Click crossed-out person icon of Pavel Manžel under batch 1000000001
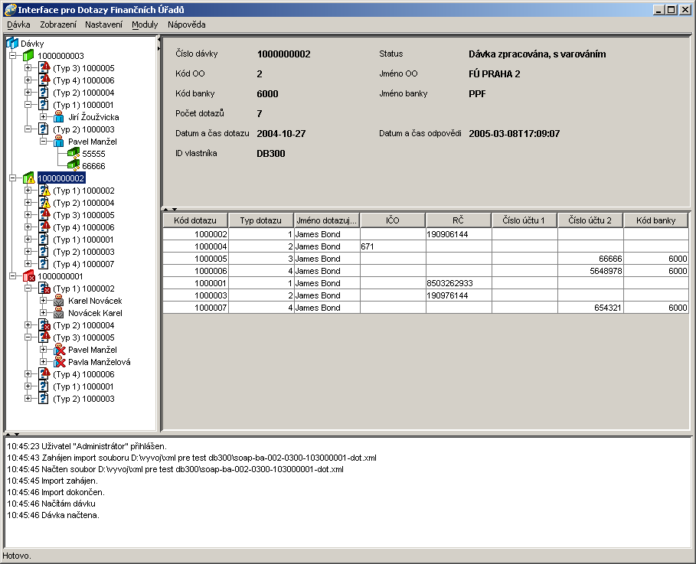 coord(59,349)
